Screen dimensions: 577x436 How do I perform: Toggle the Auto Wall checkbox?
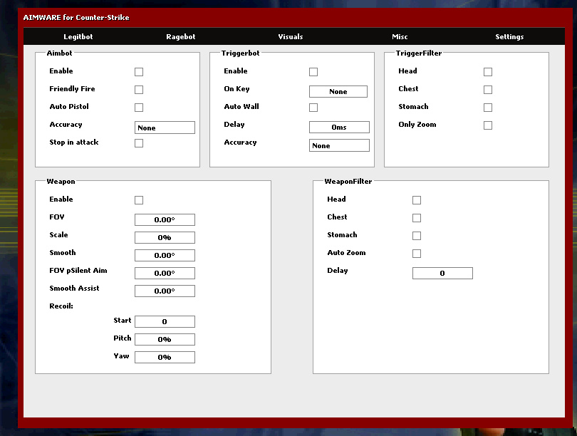click(313, 108)
